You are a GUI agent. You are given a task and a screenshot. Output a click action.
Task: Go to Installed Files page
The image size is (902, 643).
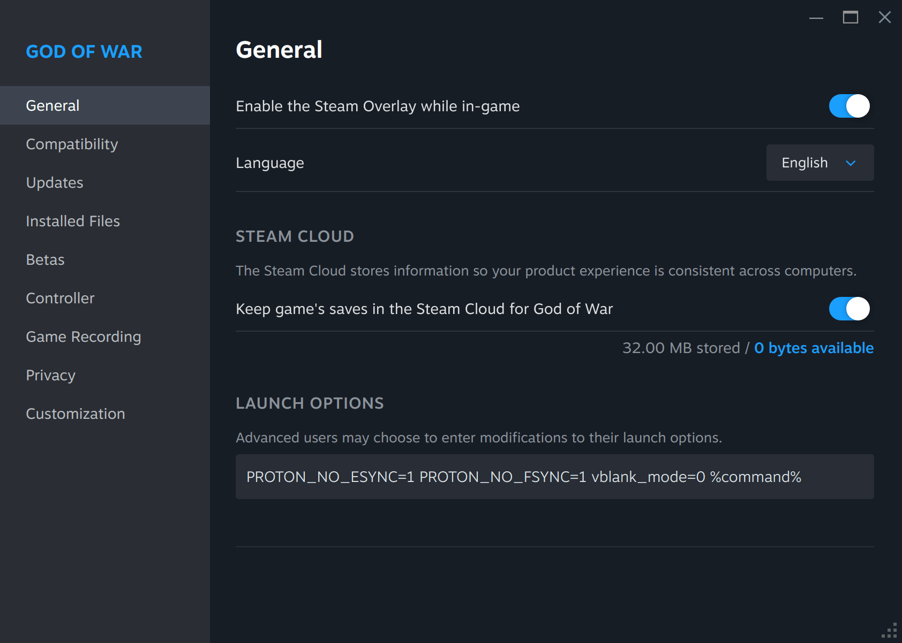[73, 221]
